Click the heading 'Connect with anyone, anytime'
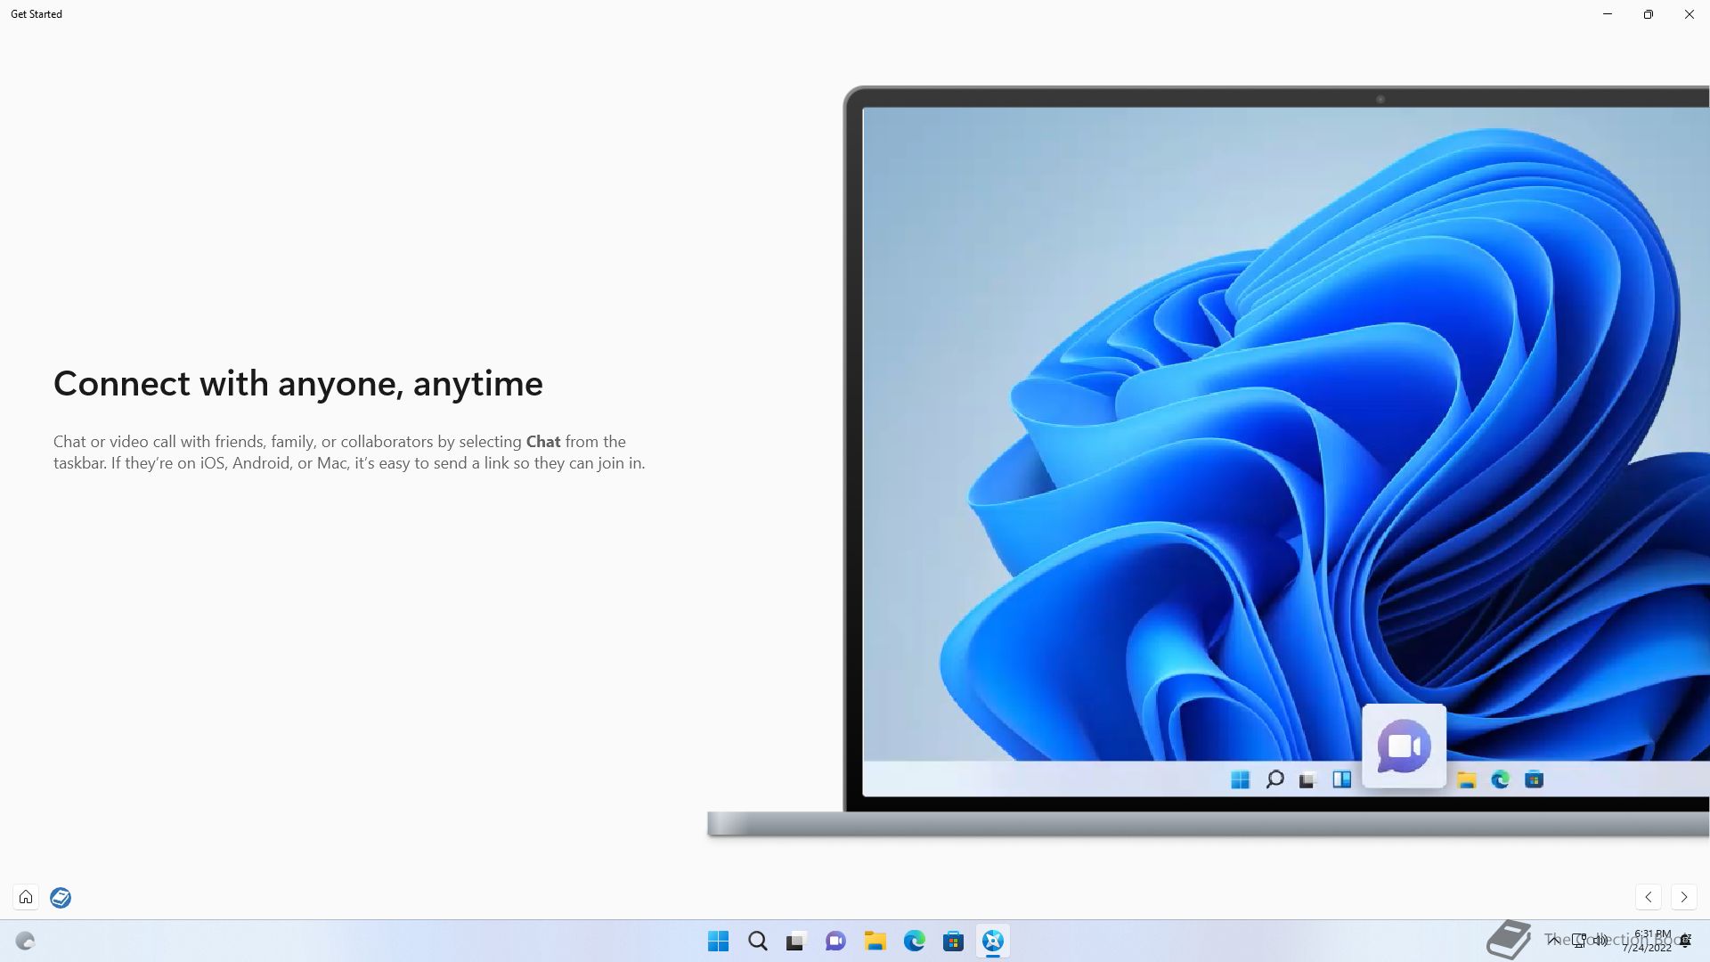This screenshot has height=962, width=1710. coord(298,384)
